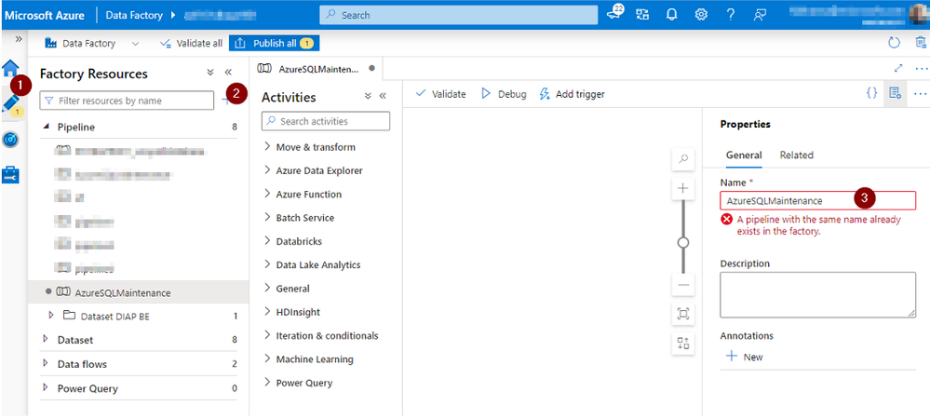Click the send feedback person icon
Viewport: 930px width, 419px height.
[760, 15]
